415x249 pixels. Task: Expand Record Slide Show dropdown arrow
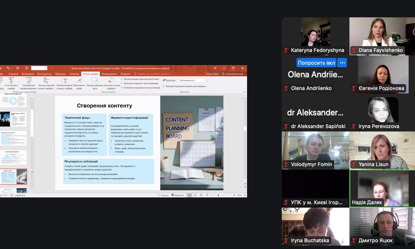pyautogui.click(x=116, y=89)
